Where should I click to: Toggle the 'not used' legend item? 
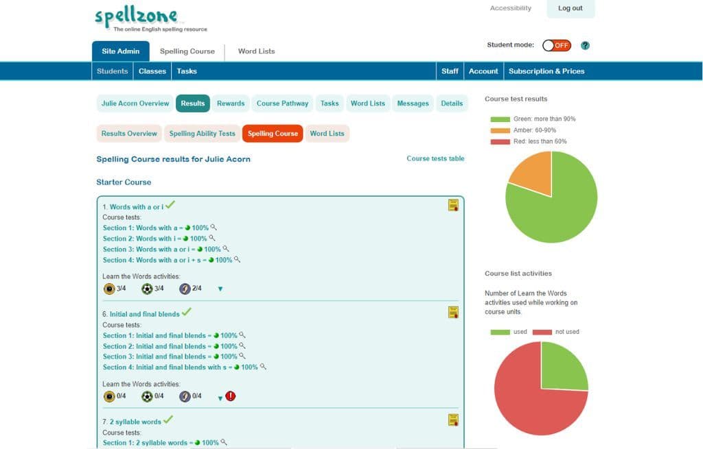(x=542, y=332)
